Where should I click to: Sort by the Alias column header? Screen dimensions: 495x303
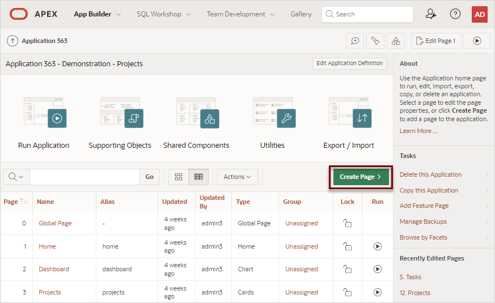(107, 202)
